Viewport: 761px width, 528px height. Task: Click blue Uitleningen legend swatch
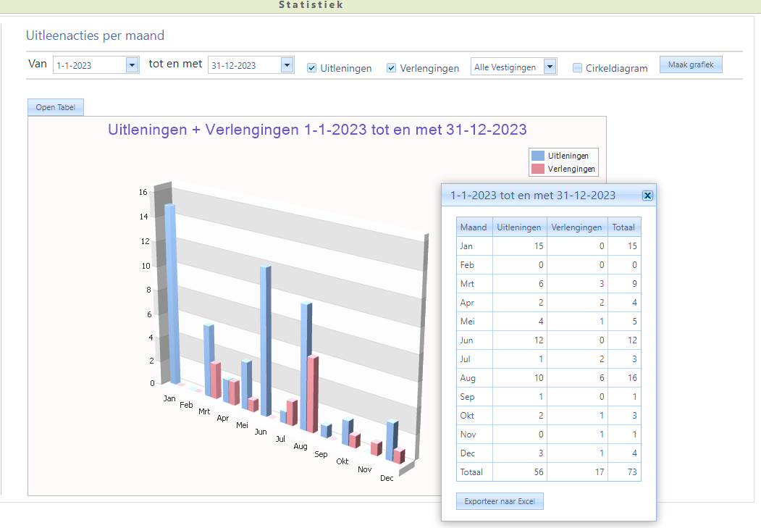coord(538,156)
